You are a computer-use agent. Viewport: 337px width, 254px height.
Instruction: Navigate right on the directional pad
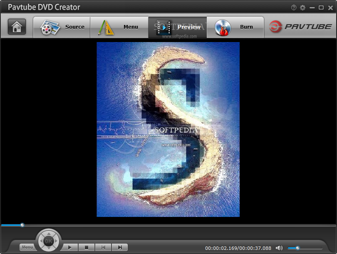click(x=56, y=241)
